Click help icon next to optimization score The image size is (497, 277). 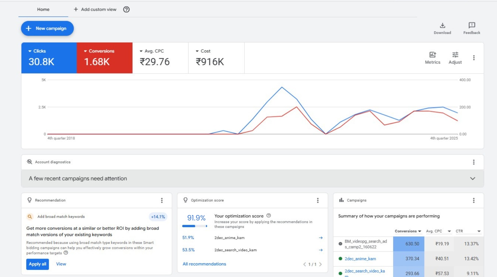point(269,216)
